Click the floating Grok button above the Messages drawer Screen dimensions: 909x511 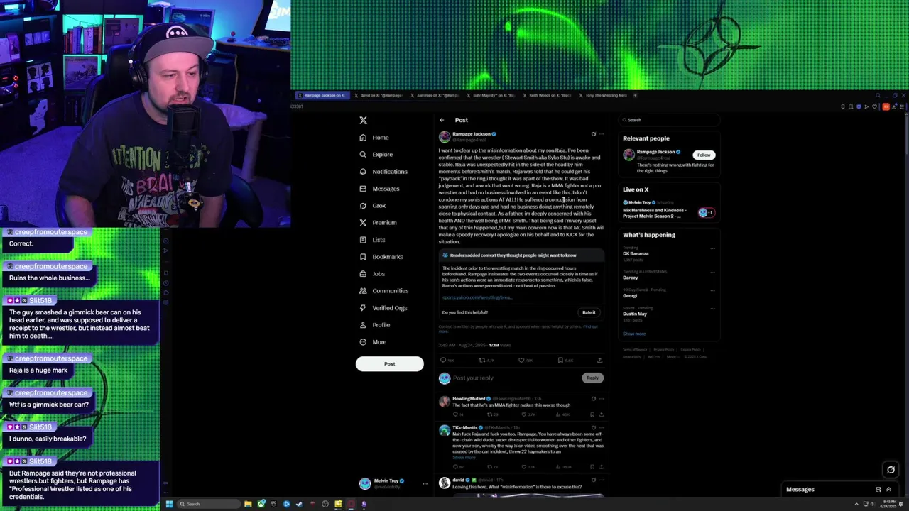click(x=891, y=469)
